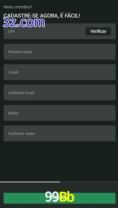Click the CPF placeholder label
Screen dimensions: 118x208
click(11, 32)
